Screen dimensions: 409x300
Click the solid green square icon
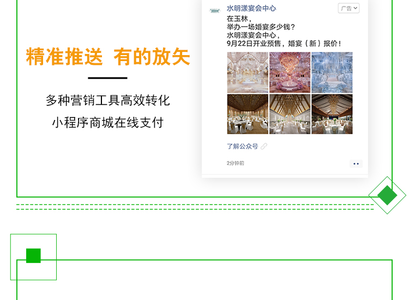click(33, 256)
